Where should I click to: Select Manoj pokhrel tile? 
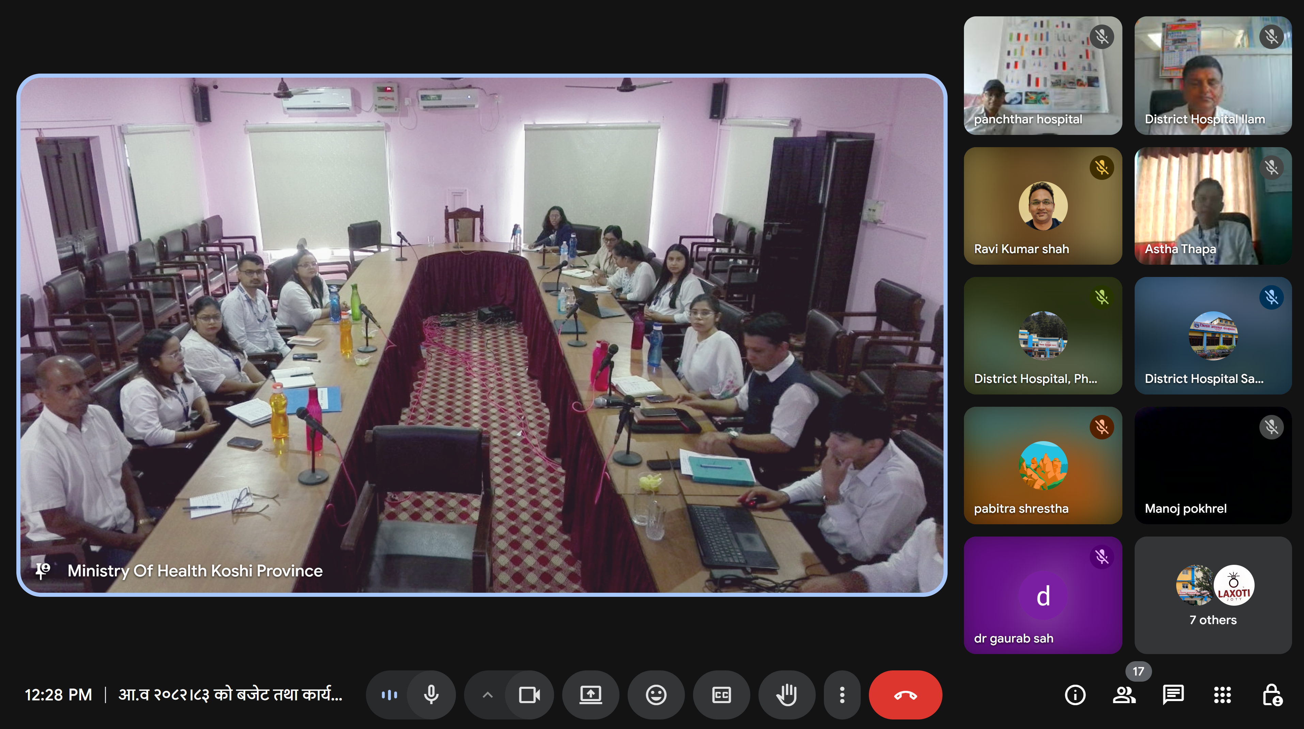(x=1213, y=465)
